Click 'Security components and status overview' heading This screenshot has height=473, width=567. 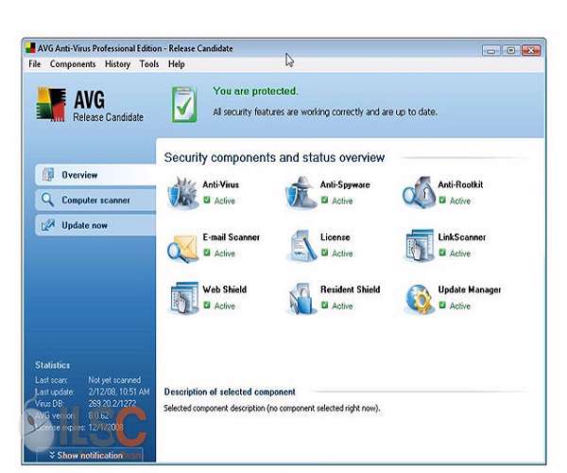coord(274,157)
